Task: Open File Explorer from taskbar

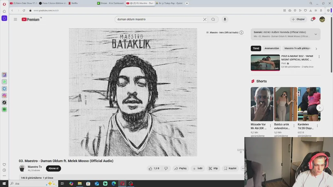Action: point(80,184)
